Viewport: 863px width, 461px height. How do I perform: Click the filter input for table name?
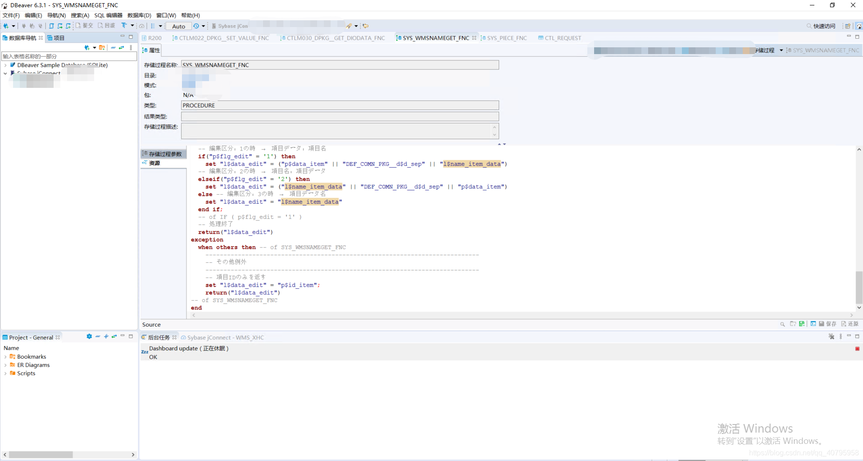pos(69,56)
